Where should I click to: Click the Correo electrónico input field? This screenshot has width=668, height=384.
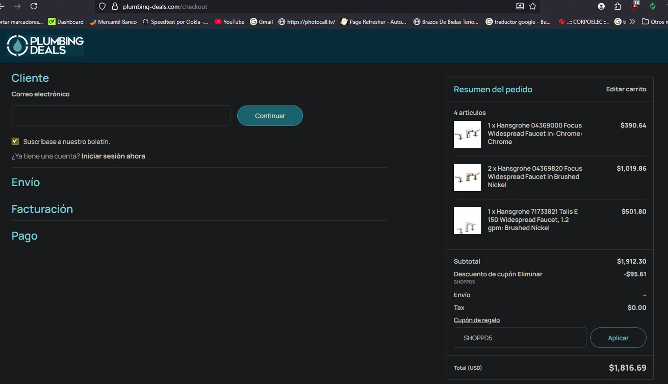coord(121,115)
